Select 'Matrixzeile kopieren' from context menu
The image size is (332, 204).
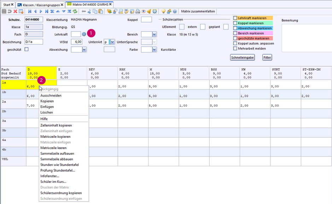(55, 137)
